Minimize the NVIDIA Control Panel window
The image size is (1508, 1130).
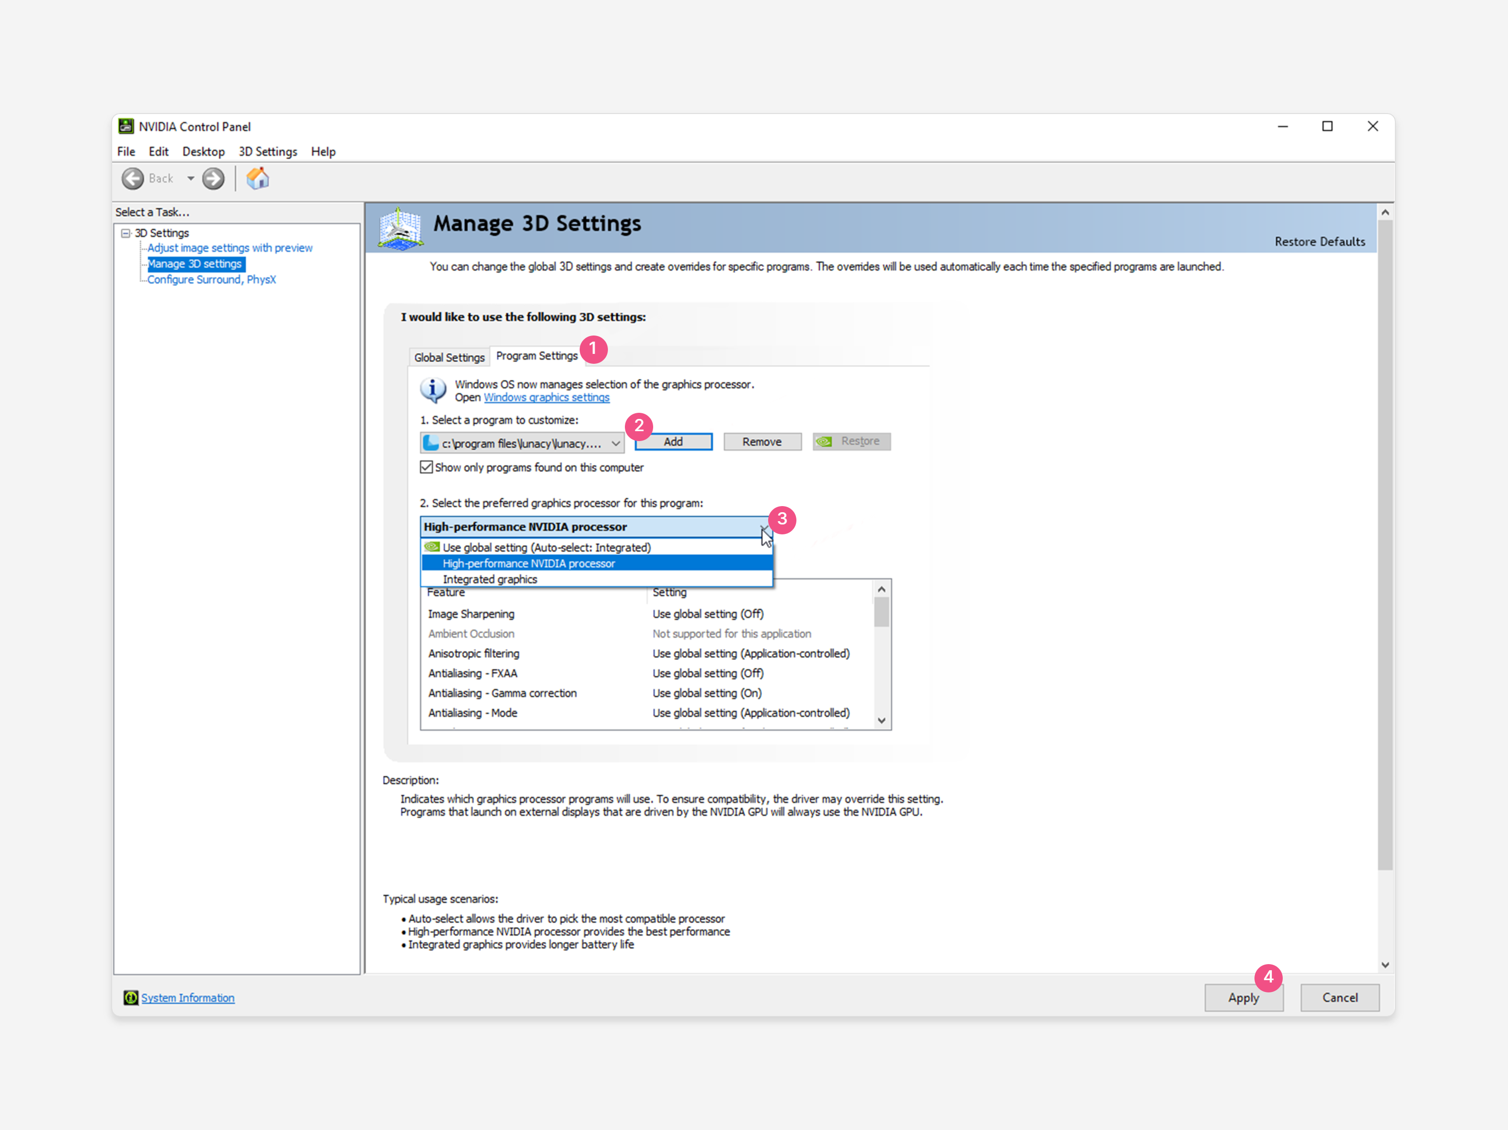1282,126
